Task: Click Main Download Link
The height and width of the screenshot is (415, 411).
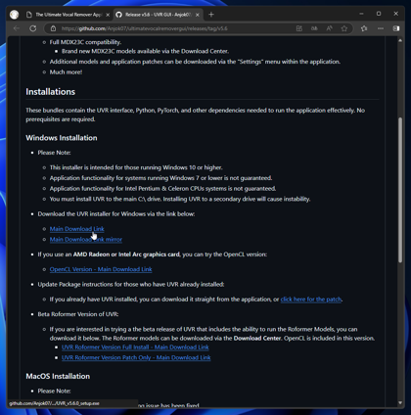Action: (77, 229)
